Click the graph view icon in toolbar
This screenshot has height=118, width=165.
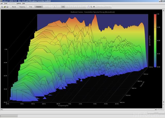click(88, 6)
